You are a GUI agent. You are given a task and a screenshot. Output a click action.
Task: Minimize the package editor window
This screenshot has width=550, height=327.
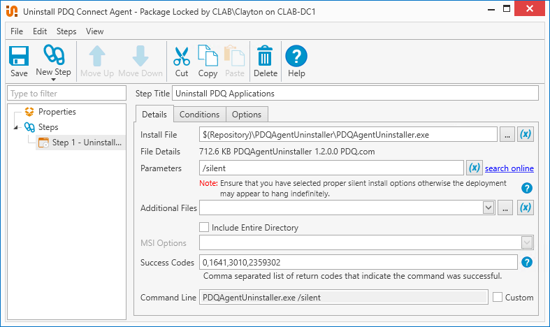[x=491, y=9]
